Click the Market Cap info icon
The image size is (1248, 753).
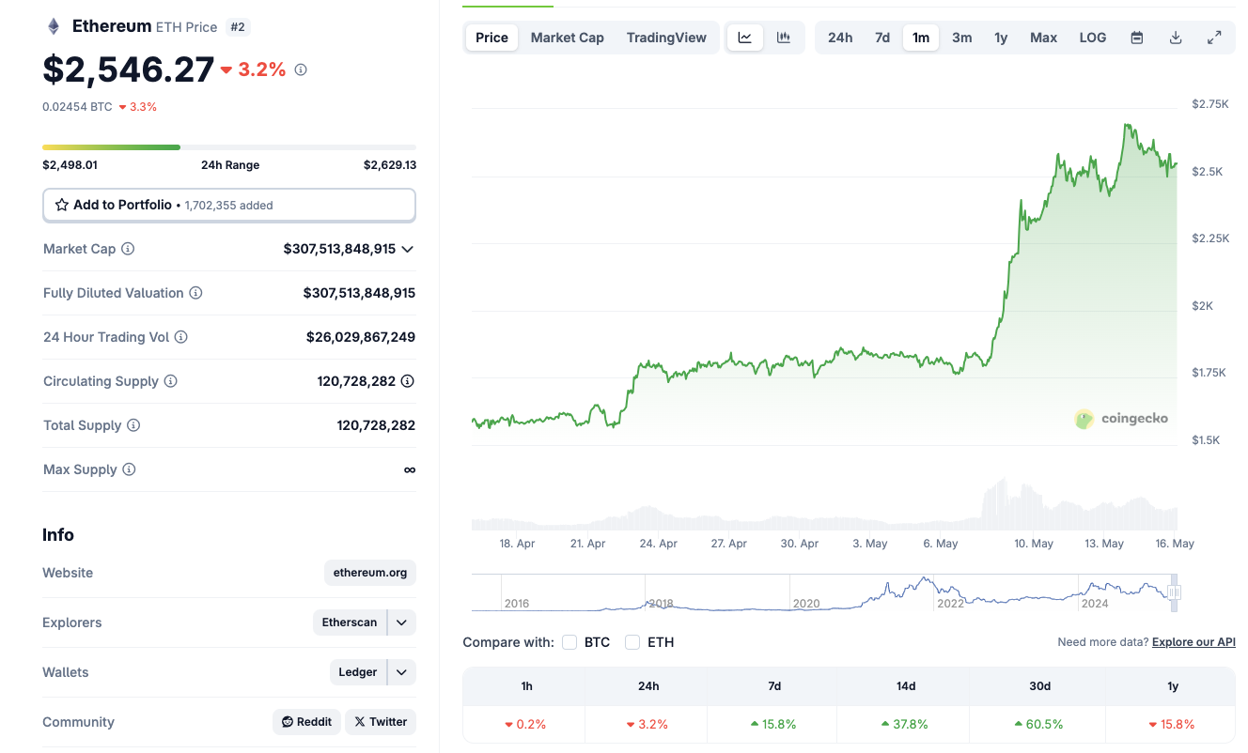click(128, 249)
